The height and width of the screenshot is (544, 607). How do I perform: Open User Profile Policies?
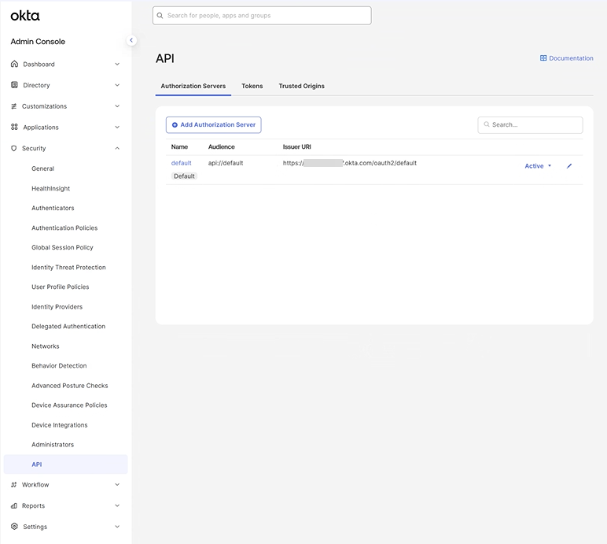[x=61, y=287]
